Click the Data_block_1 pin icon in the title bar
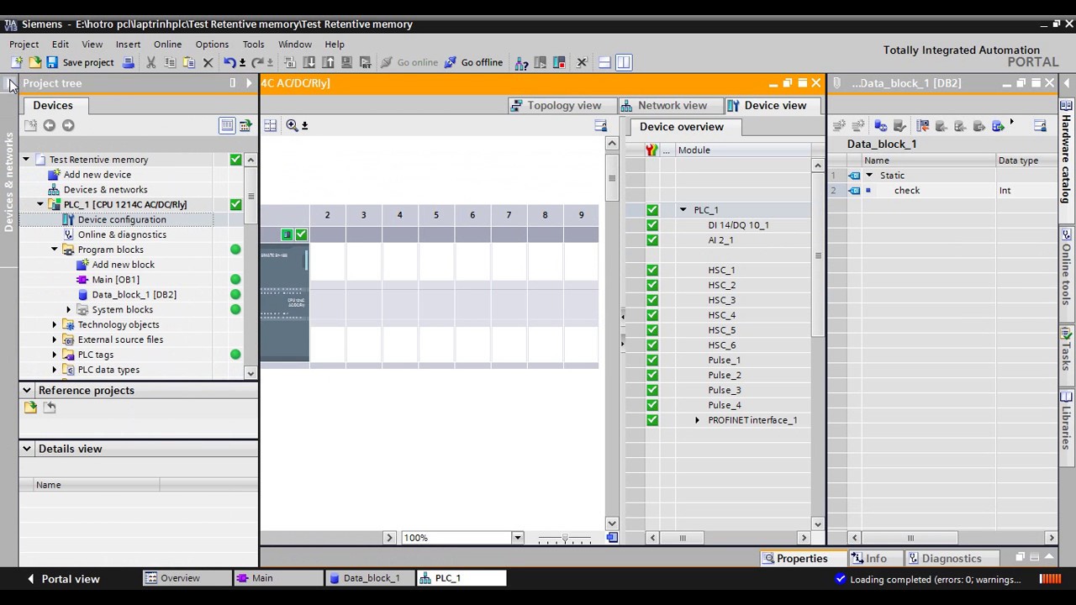This screenshot has width=1076, height=605. point(837,83)
